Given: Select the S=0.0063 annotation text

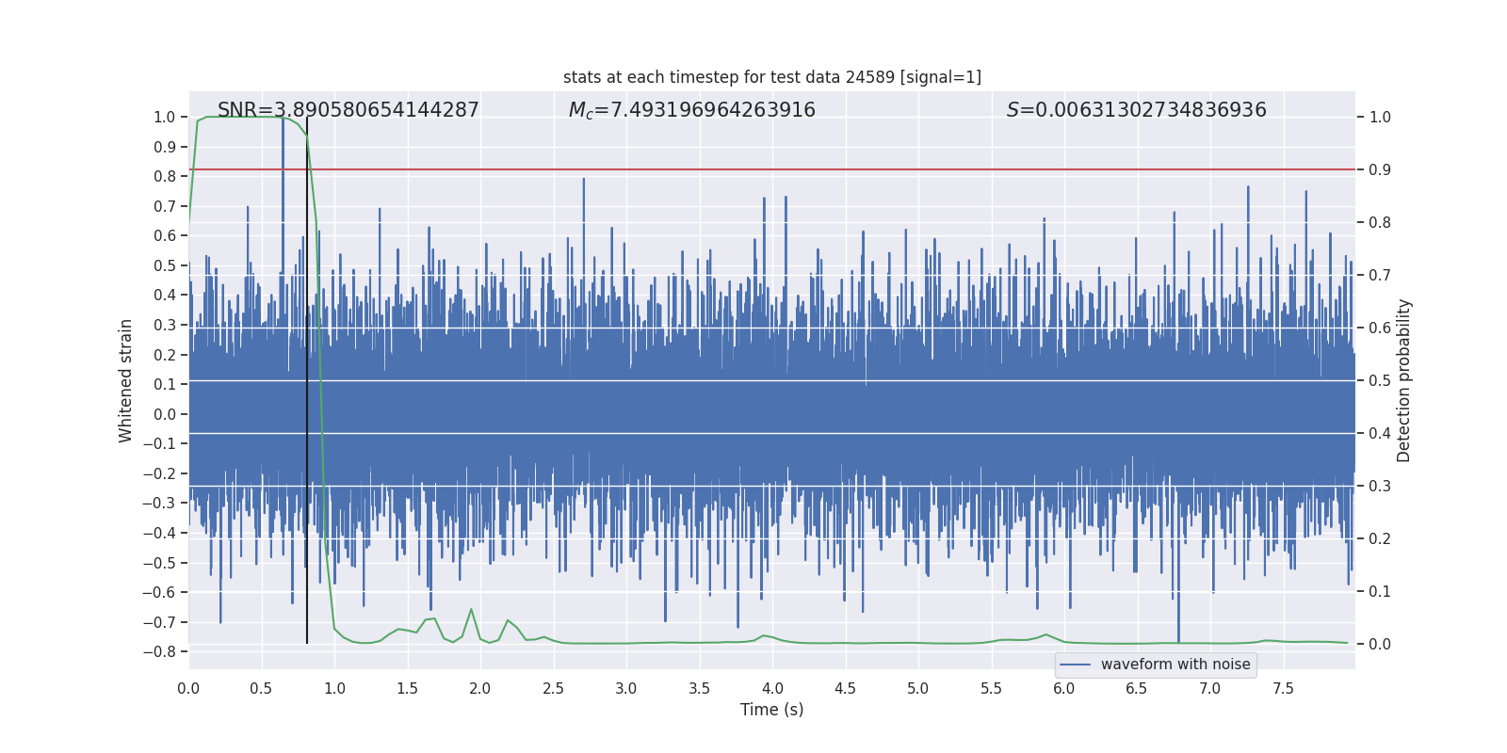Looking at the screenshot, I should [1136, 110].
